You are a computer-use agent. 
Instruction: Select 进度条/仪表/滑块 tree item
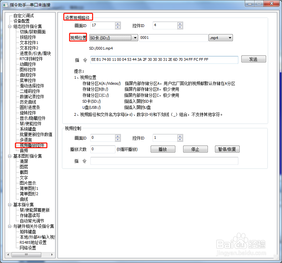click(x=35, y=53)
